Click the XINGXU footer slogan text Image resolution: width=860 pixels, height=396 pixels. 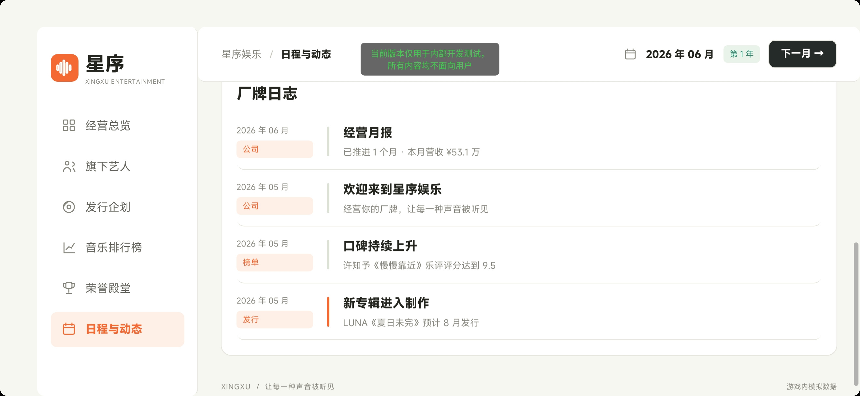278,386
